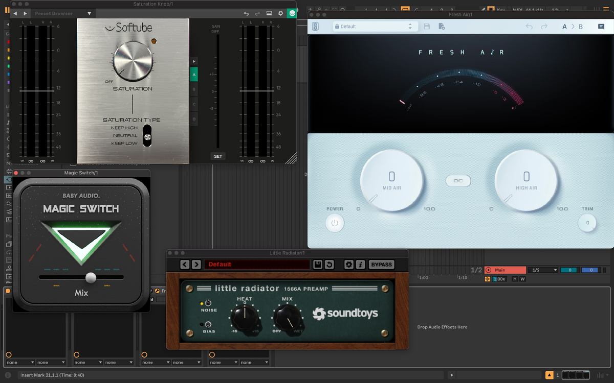Screen dimensions: 614x383
Task: Open Little Radiator info icon
Action: (360, 265)
